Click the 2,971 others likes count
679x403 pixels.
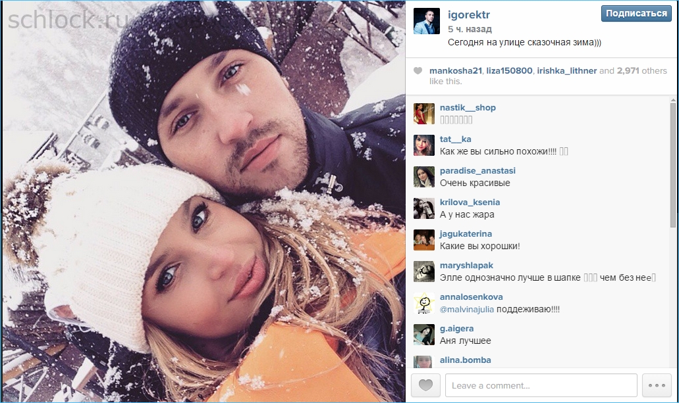pos(641,70)
